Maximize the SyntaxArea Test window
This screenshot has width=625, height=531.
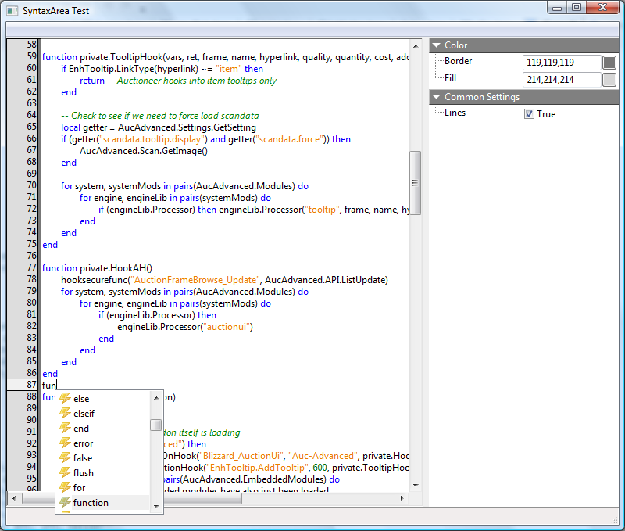(577, 8)
